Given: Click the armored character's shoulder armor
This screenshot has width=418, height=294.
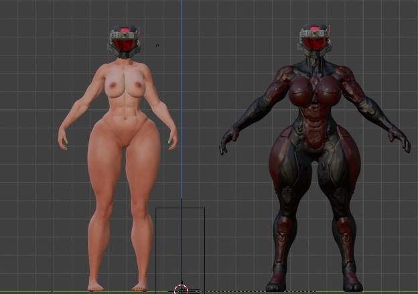Looking at the screenshot, I should coord(350,80).
